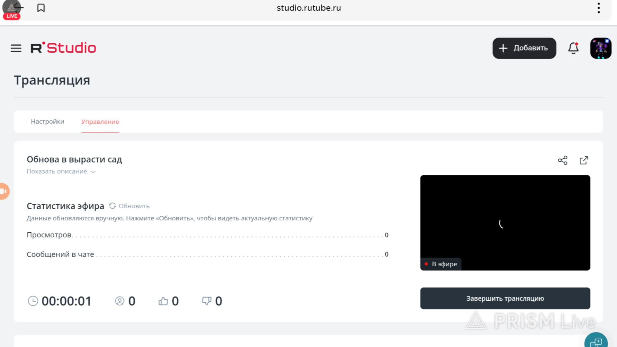Open the user profile avatar
This screenshot has height=347, width=617.
[x=600, y=48]
